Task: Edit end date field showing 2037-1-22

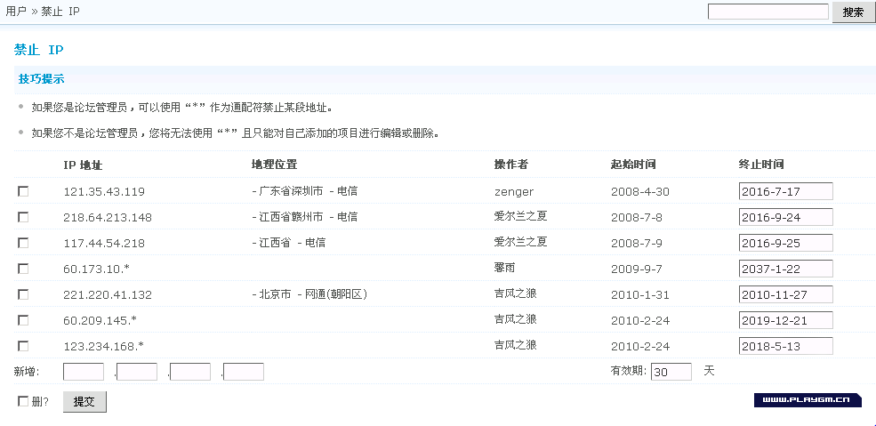Action: (x=785, y=269)
